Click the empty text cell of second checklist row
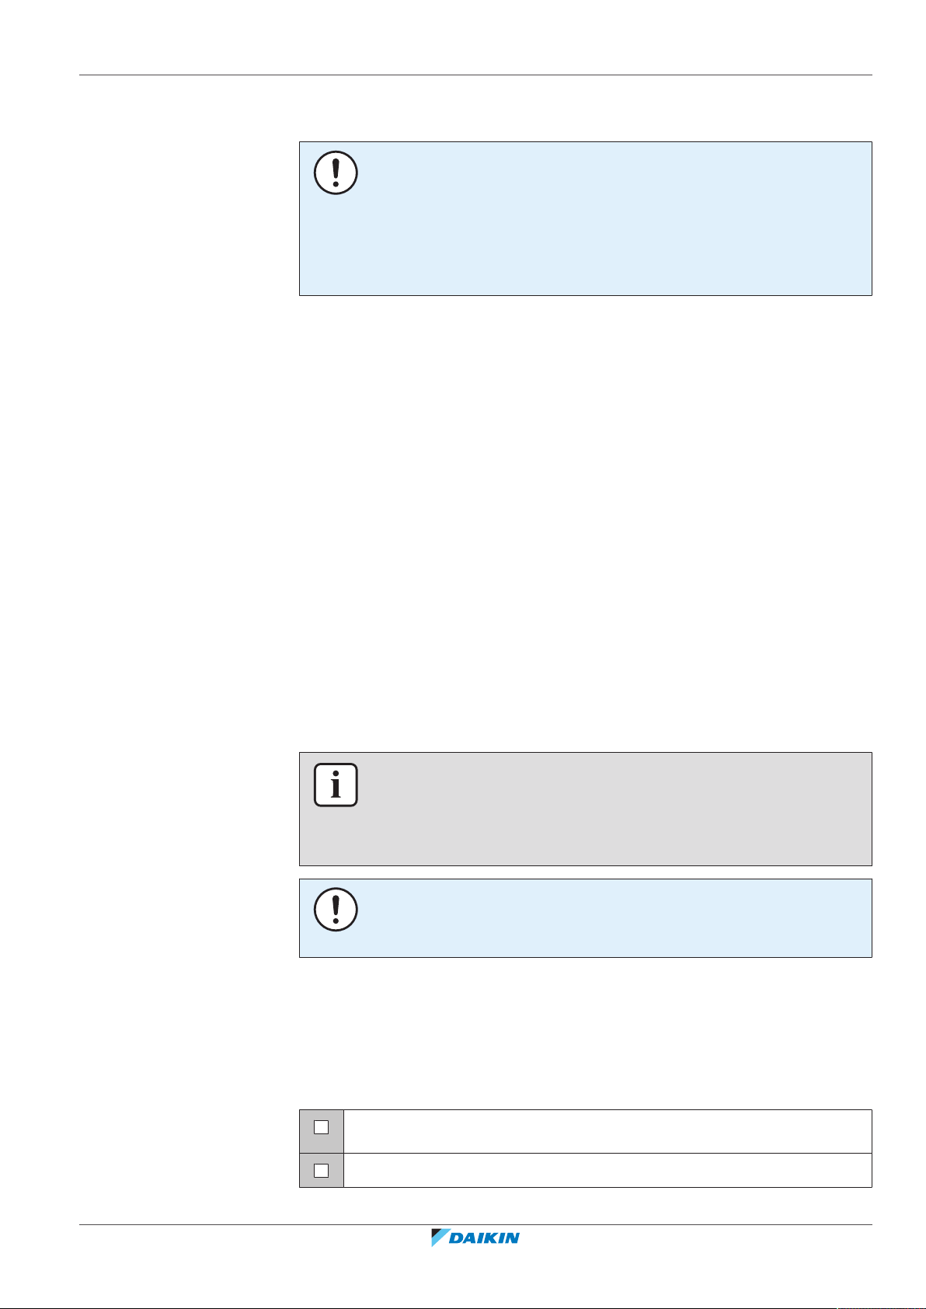926x1309 pixels. [607, 1170]
